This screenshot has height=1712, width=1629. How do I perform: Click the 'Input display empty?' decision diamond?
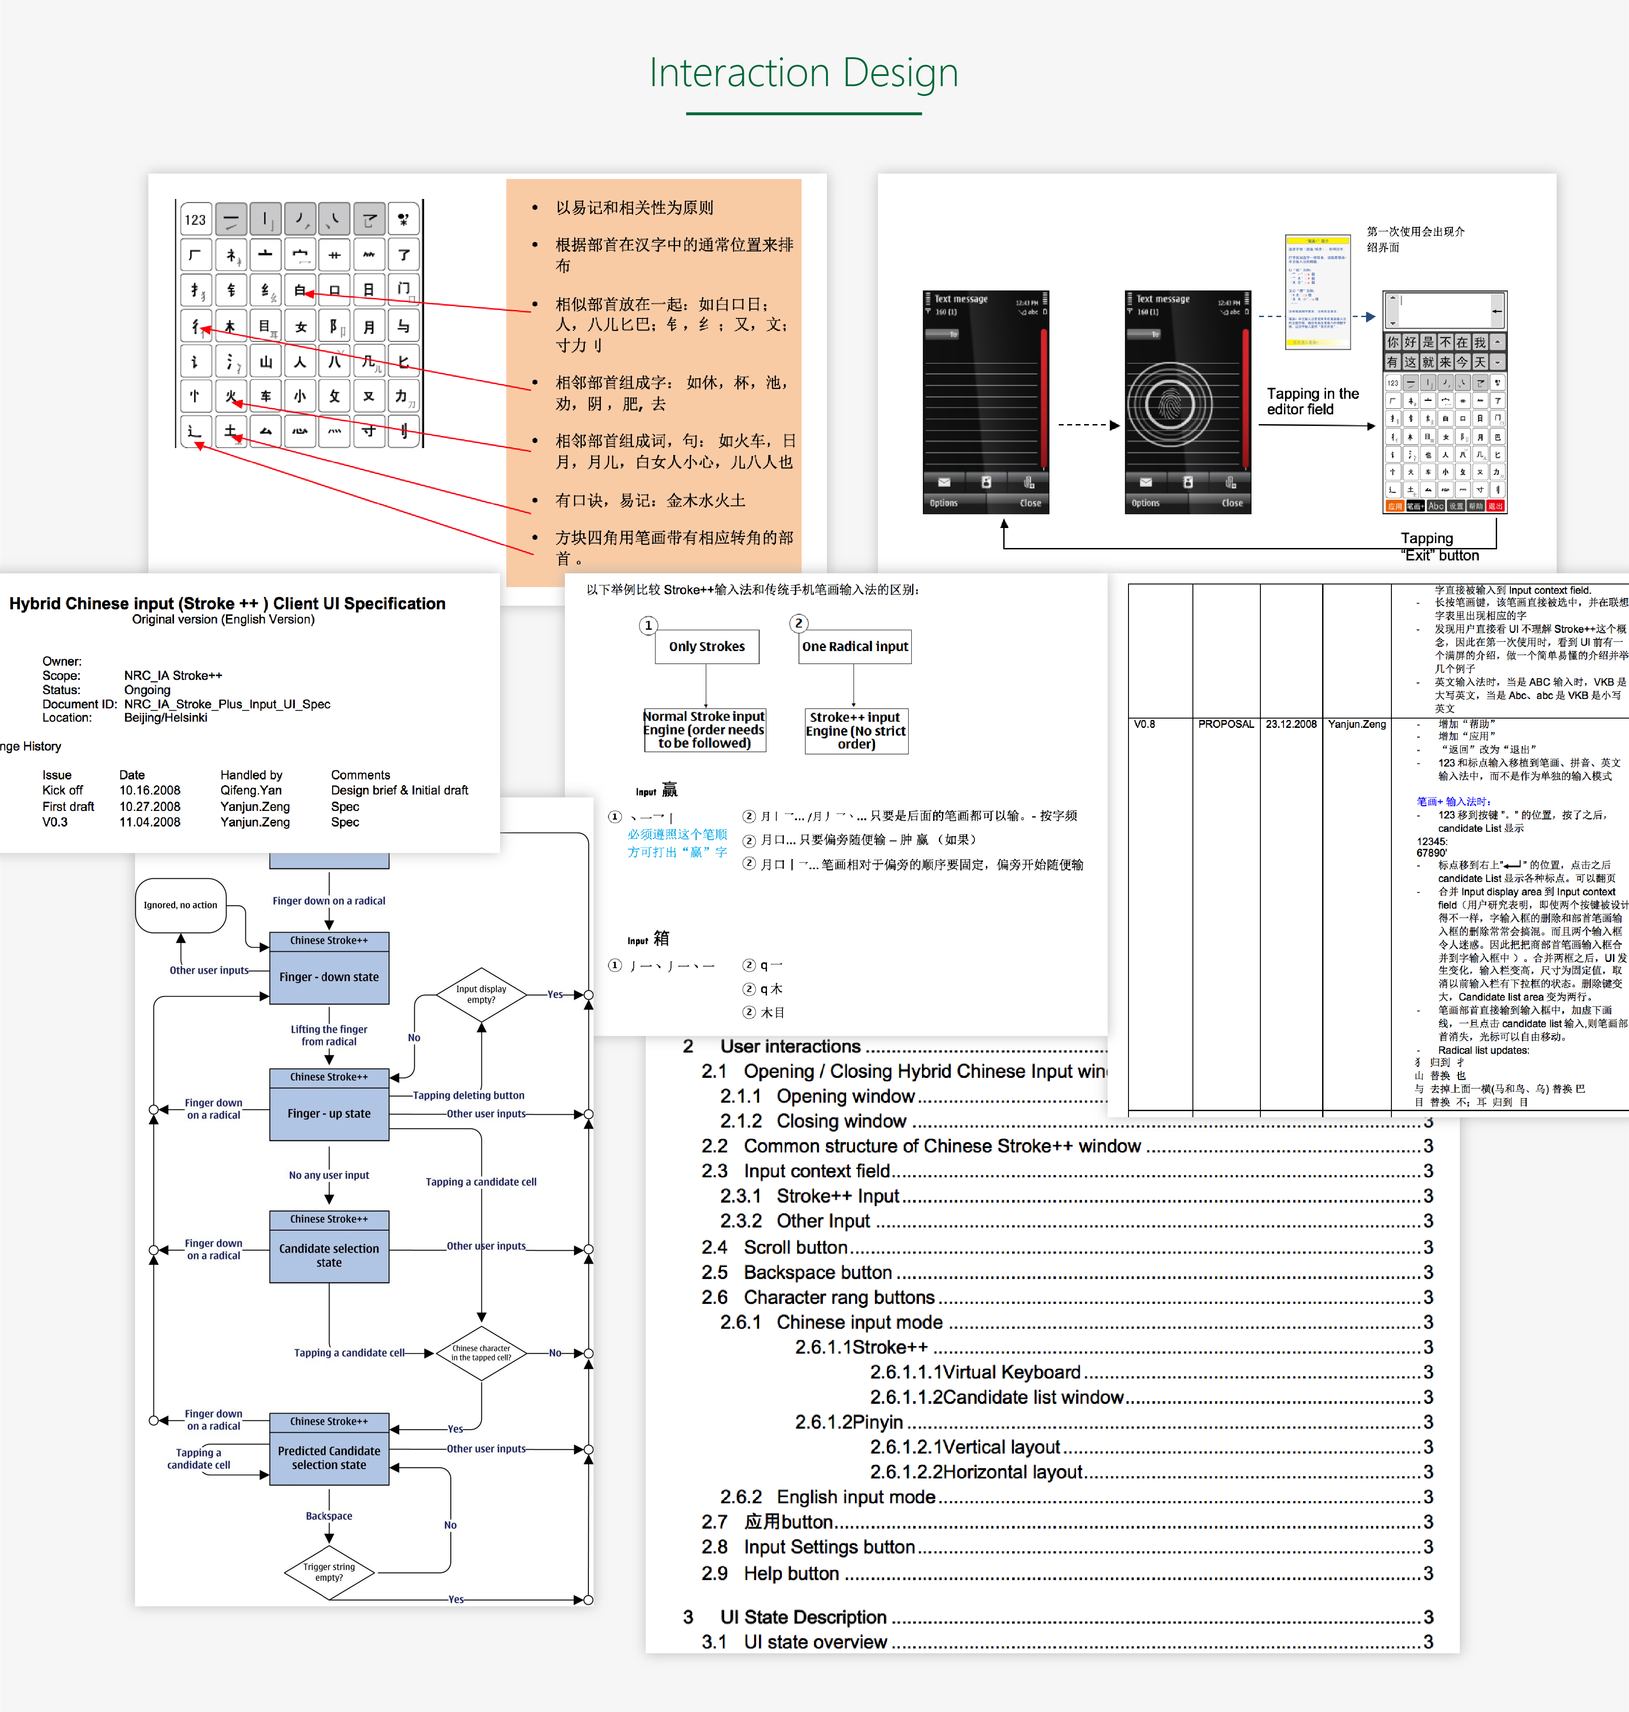pos(481,994)
